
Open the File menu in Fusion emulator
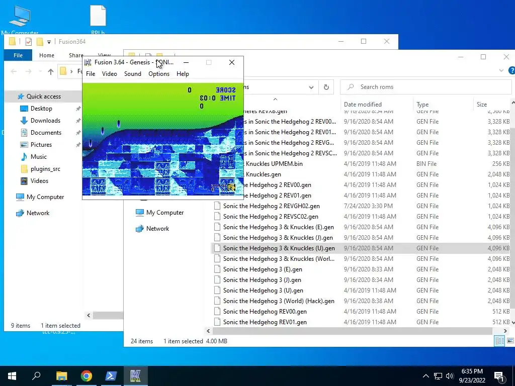click(x=91, y=74)
